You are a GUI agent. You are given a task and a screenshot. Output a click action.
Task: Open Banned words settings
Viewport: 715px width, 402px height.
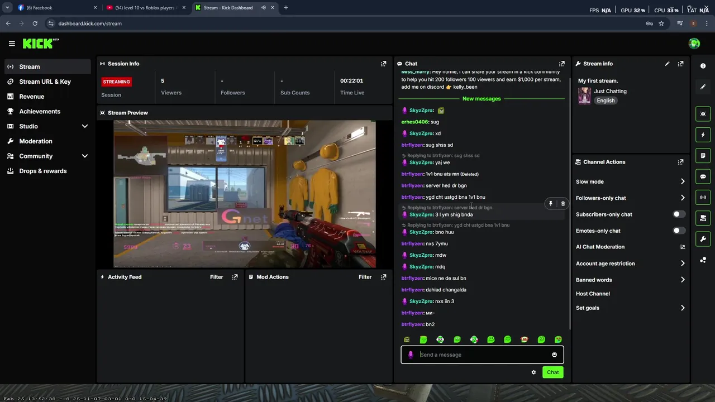pos(631,280)
